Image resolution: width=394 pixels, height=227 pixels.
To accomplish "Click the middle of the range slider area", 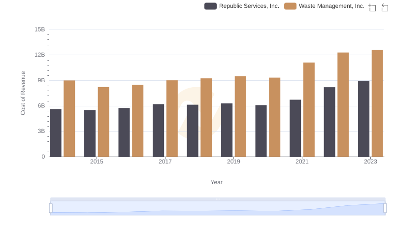I will pyautogui.click(x=218, y=208).
